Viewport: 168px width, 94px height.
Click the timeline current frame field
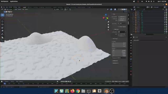click(x=108, y=81)
